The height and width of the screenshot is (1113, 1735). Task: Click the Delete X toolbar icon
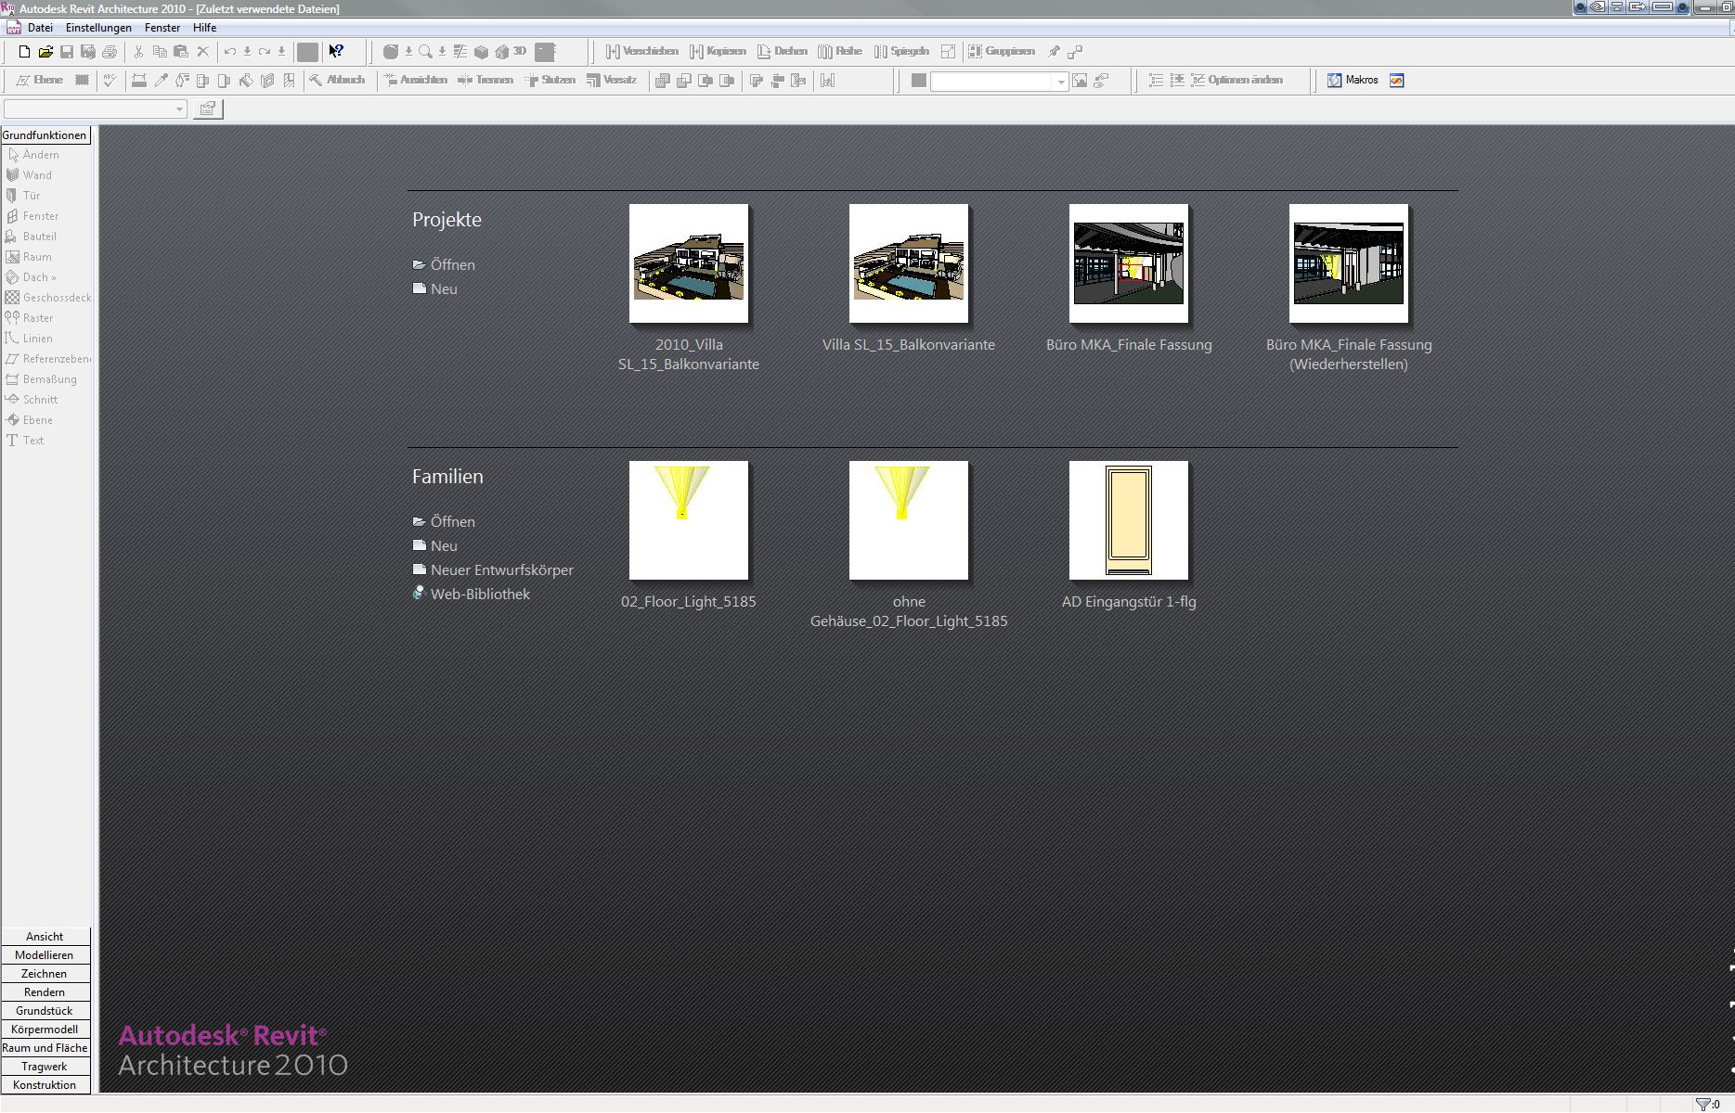[x=202, y=52]
